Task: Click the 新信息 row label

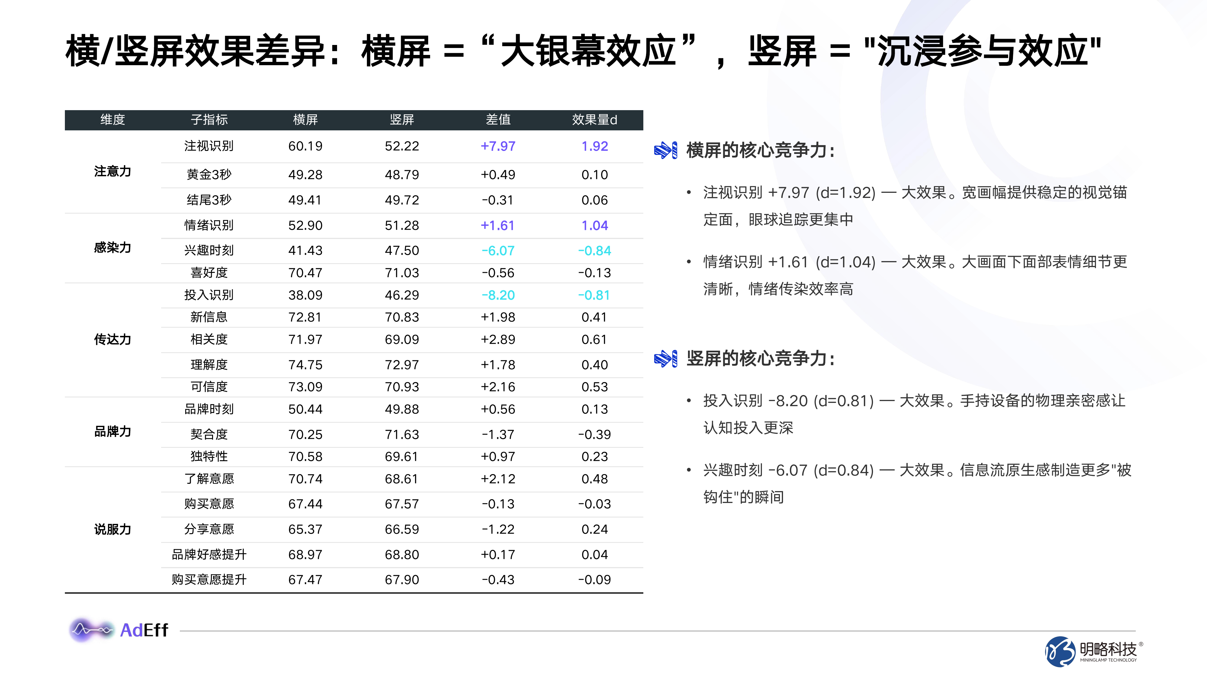Action: click(x=209, y=317)
